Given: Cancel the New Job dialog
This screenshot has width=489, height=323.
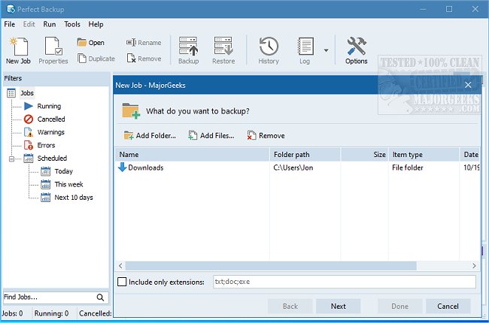Looking at the screenshot, I should [448, 306].
